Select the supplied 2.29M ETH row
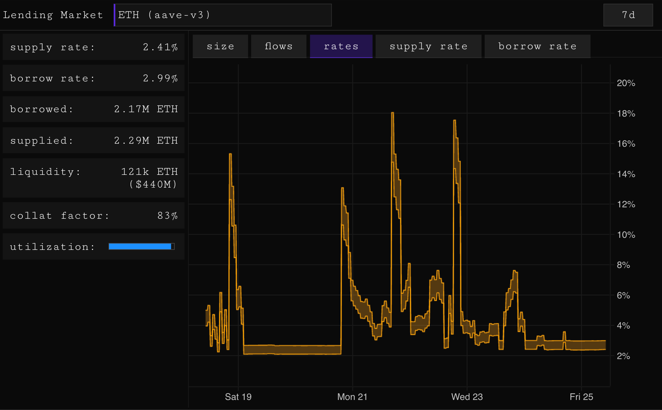This screenshot has height=410, width=662. click(x=93, y=140)
